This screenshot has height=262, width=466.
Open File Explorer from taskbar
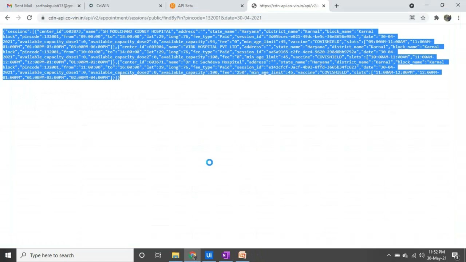click(175, 255)
